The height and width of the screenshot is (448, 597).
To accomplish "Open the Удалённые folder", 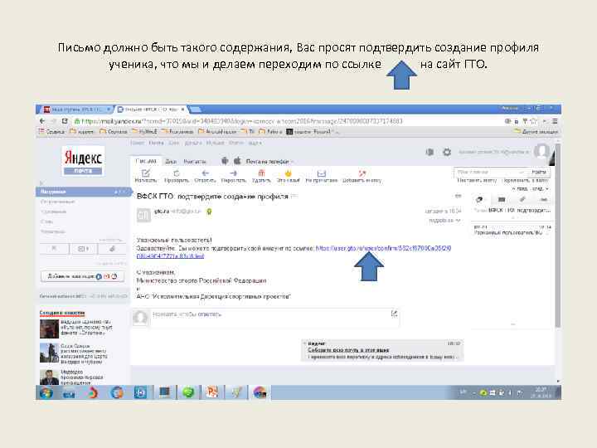I will pyautogui.click(x=54, y=212).
